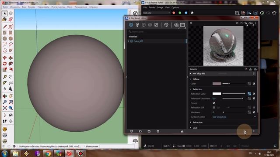Open the Render menu in Frame Buffer

(152, 7)
